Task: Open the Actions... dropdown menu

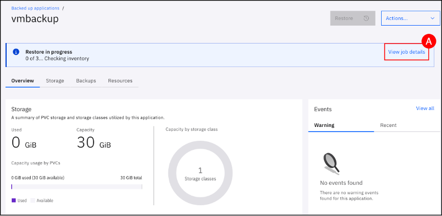Action: point(410,18)
